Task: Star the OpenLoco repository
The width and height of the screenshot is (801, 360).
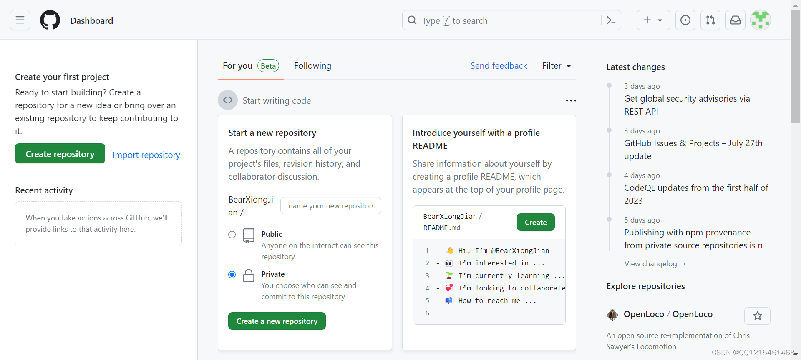Action: click(x=758, y=316)
